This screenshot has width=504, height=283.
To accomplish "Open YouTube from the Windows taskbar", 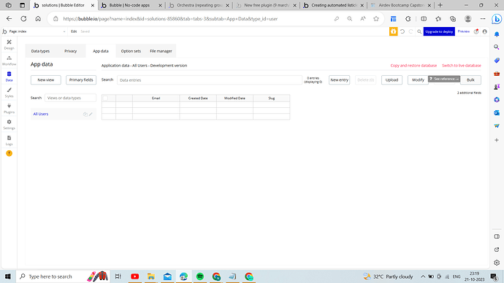I will (134, 276).
